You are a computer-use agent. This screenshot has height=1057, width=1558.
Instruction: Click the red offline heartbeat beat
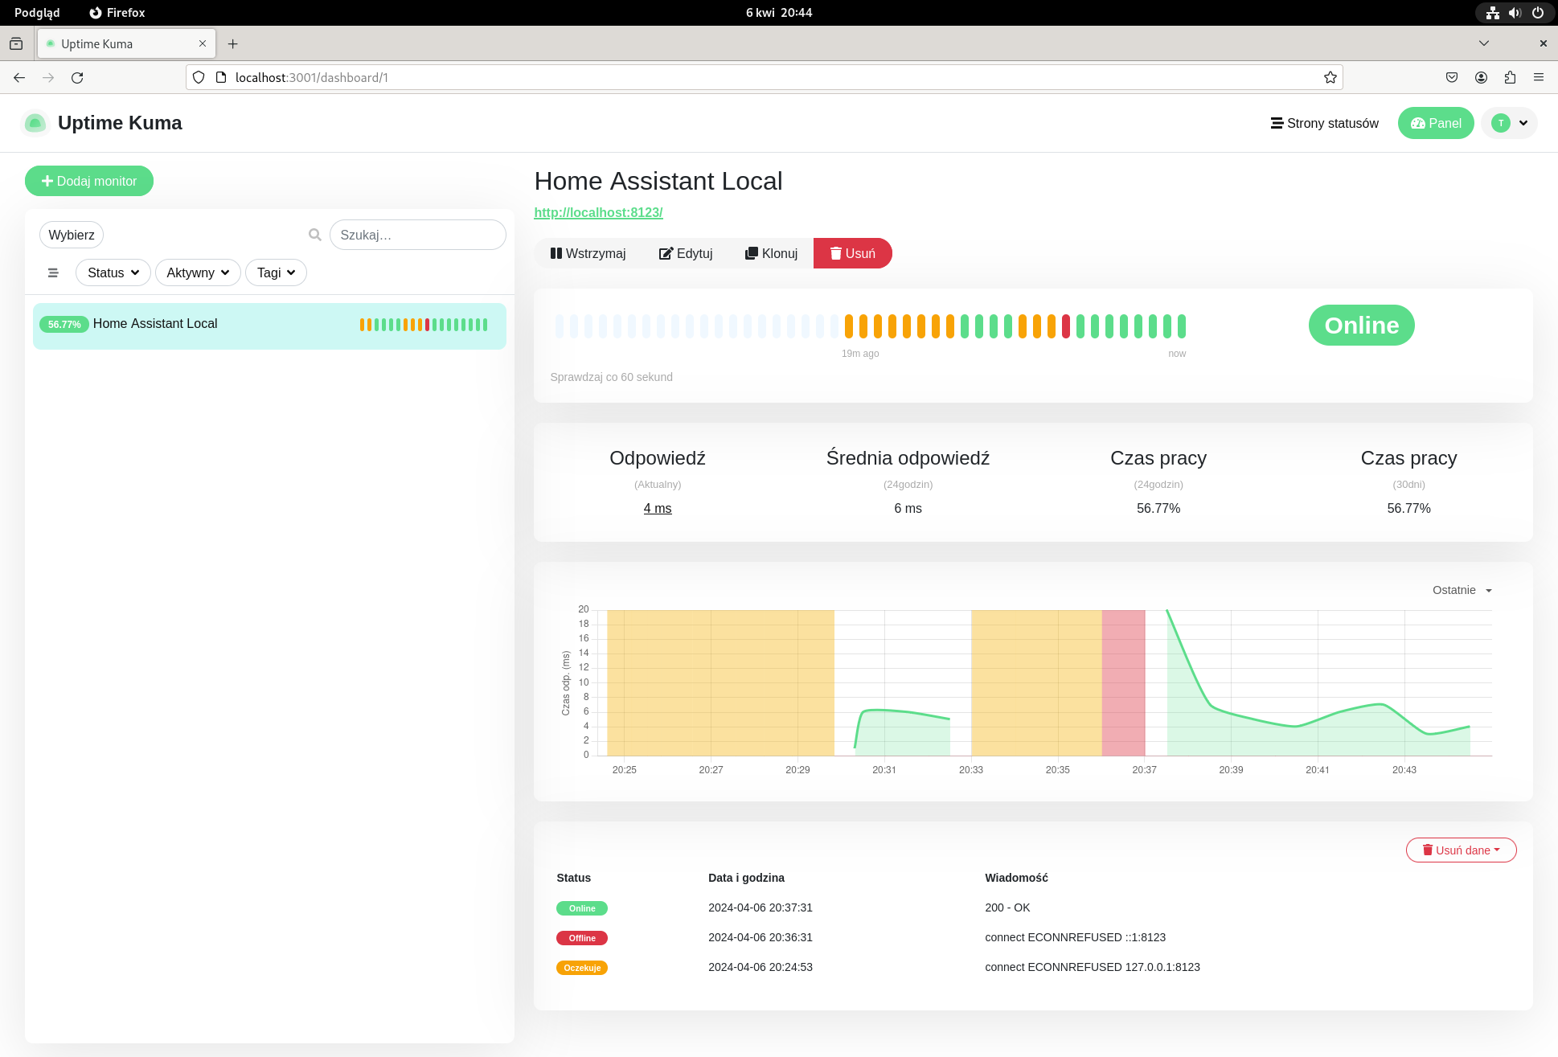[x=1066, y=326]
